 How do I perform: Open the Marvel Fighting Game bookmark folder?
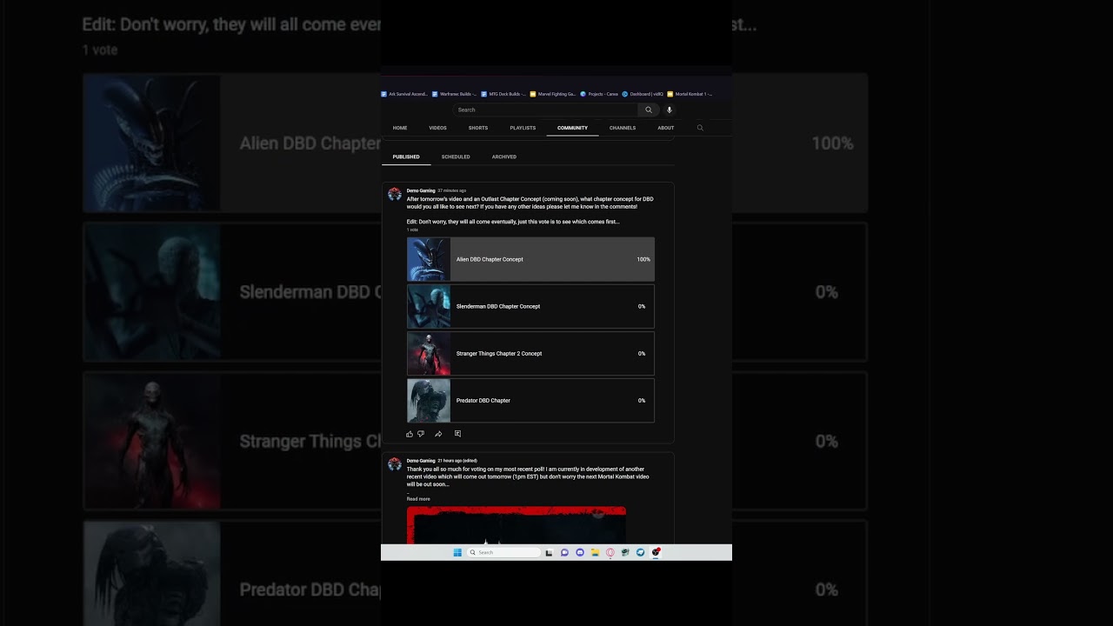[x=553, y=94]
